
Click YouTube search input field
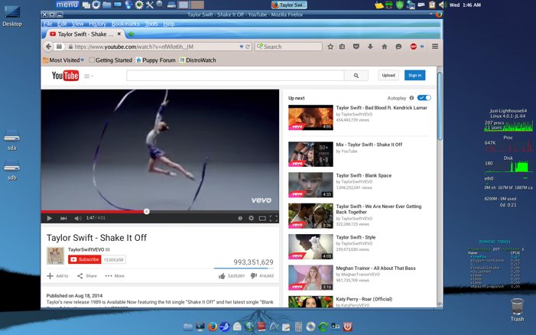pos(236,76)
